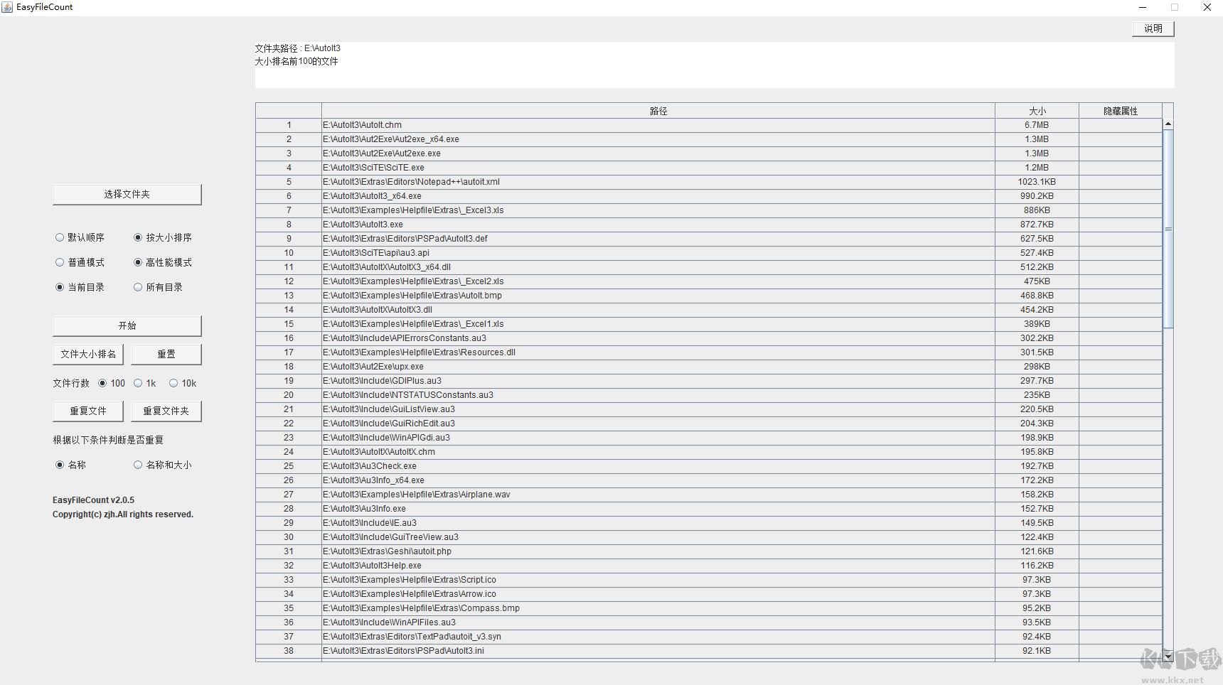The width and height of the screenshot is (1223, 685).
Task: Minimize the EasyFileCount window
Action: click(x=1143, y=7)
